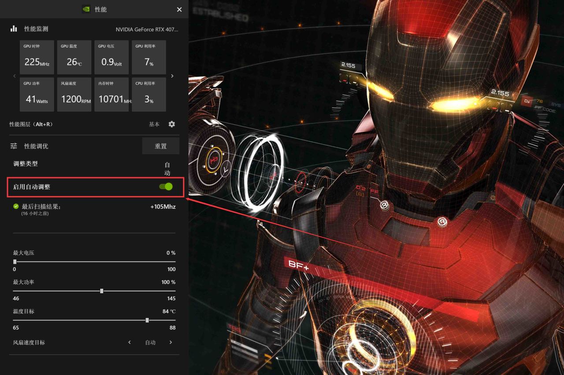Image resolution: width=564 pixels, height=375 pixels.
Task: Click the 重置 button
Action: click(x=160, y=146)
